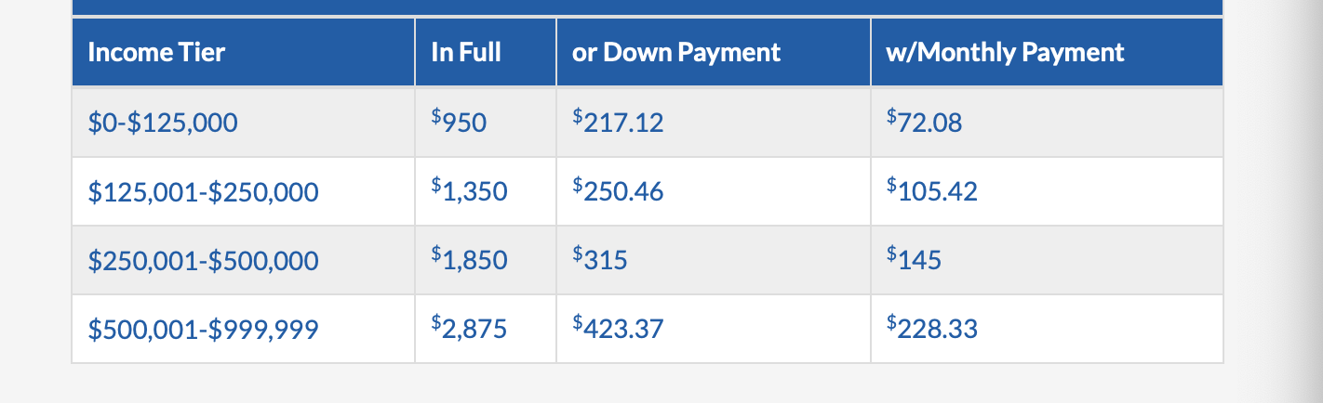
Task: Click the $950 in-full price
Action: click(459, 122)
